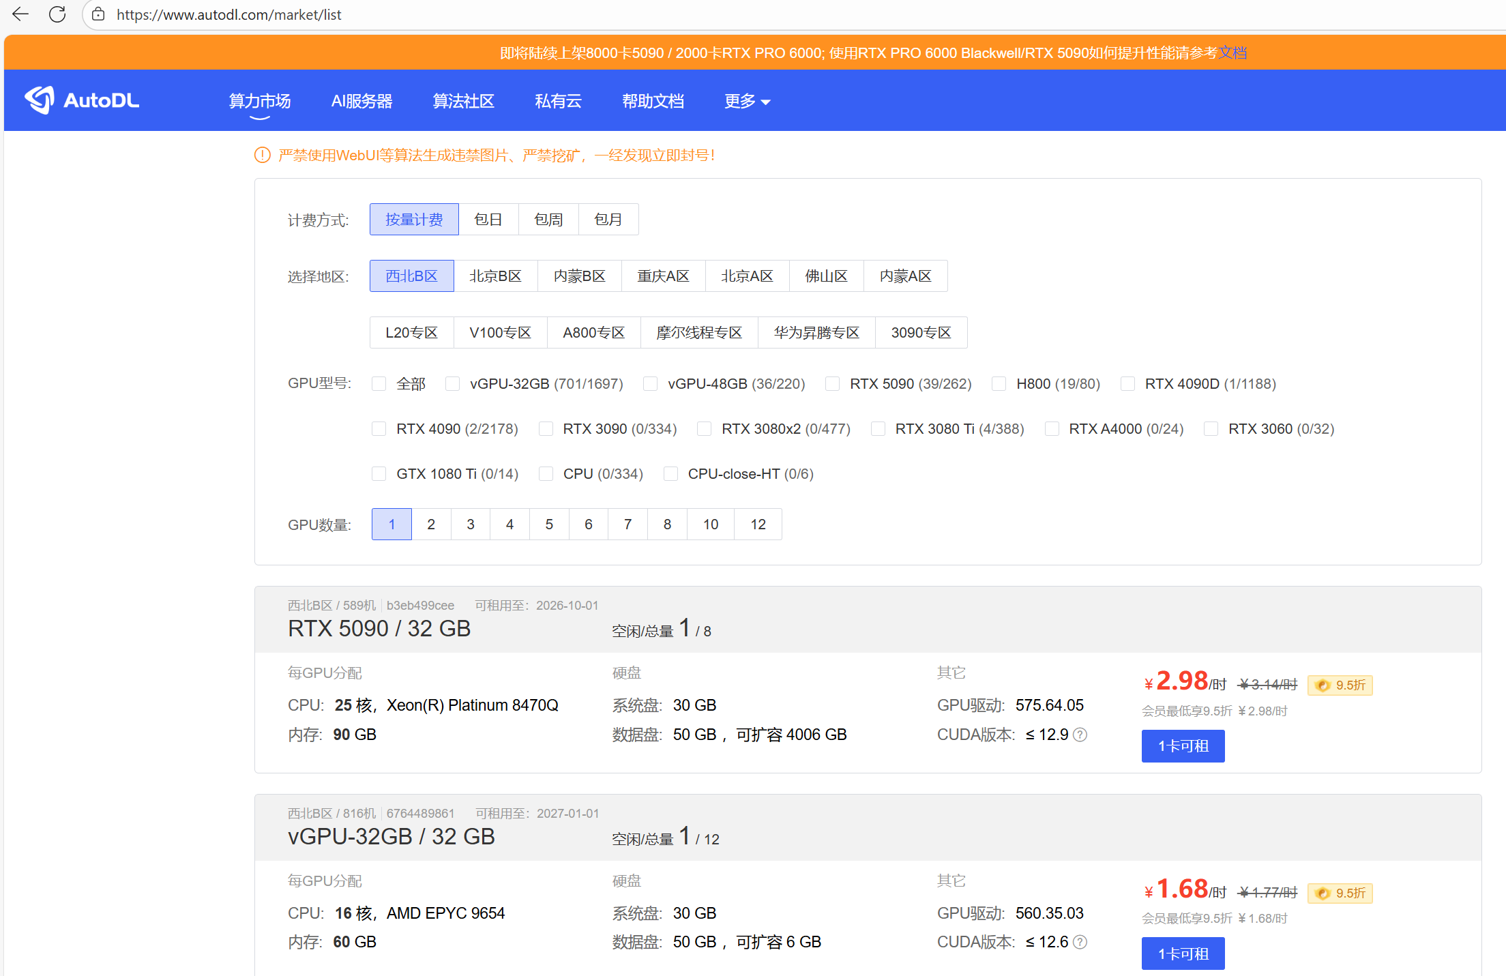The width and height of the screenshot is (1506, 976).
Task: Click the 9.5折 member badge on RTX 5090 card
Action: pyautogui.click(x=1340, y=685)
